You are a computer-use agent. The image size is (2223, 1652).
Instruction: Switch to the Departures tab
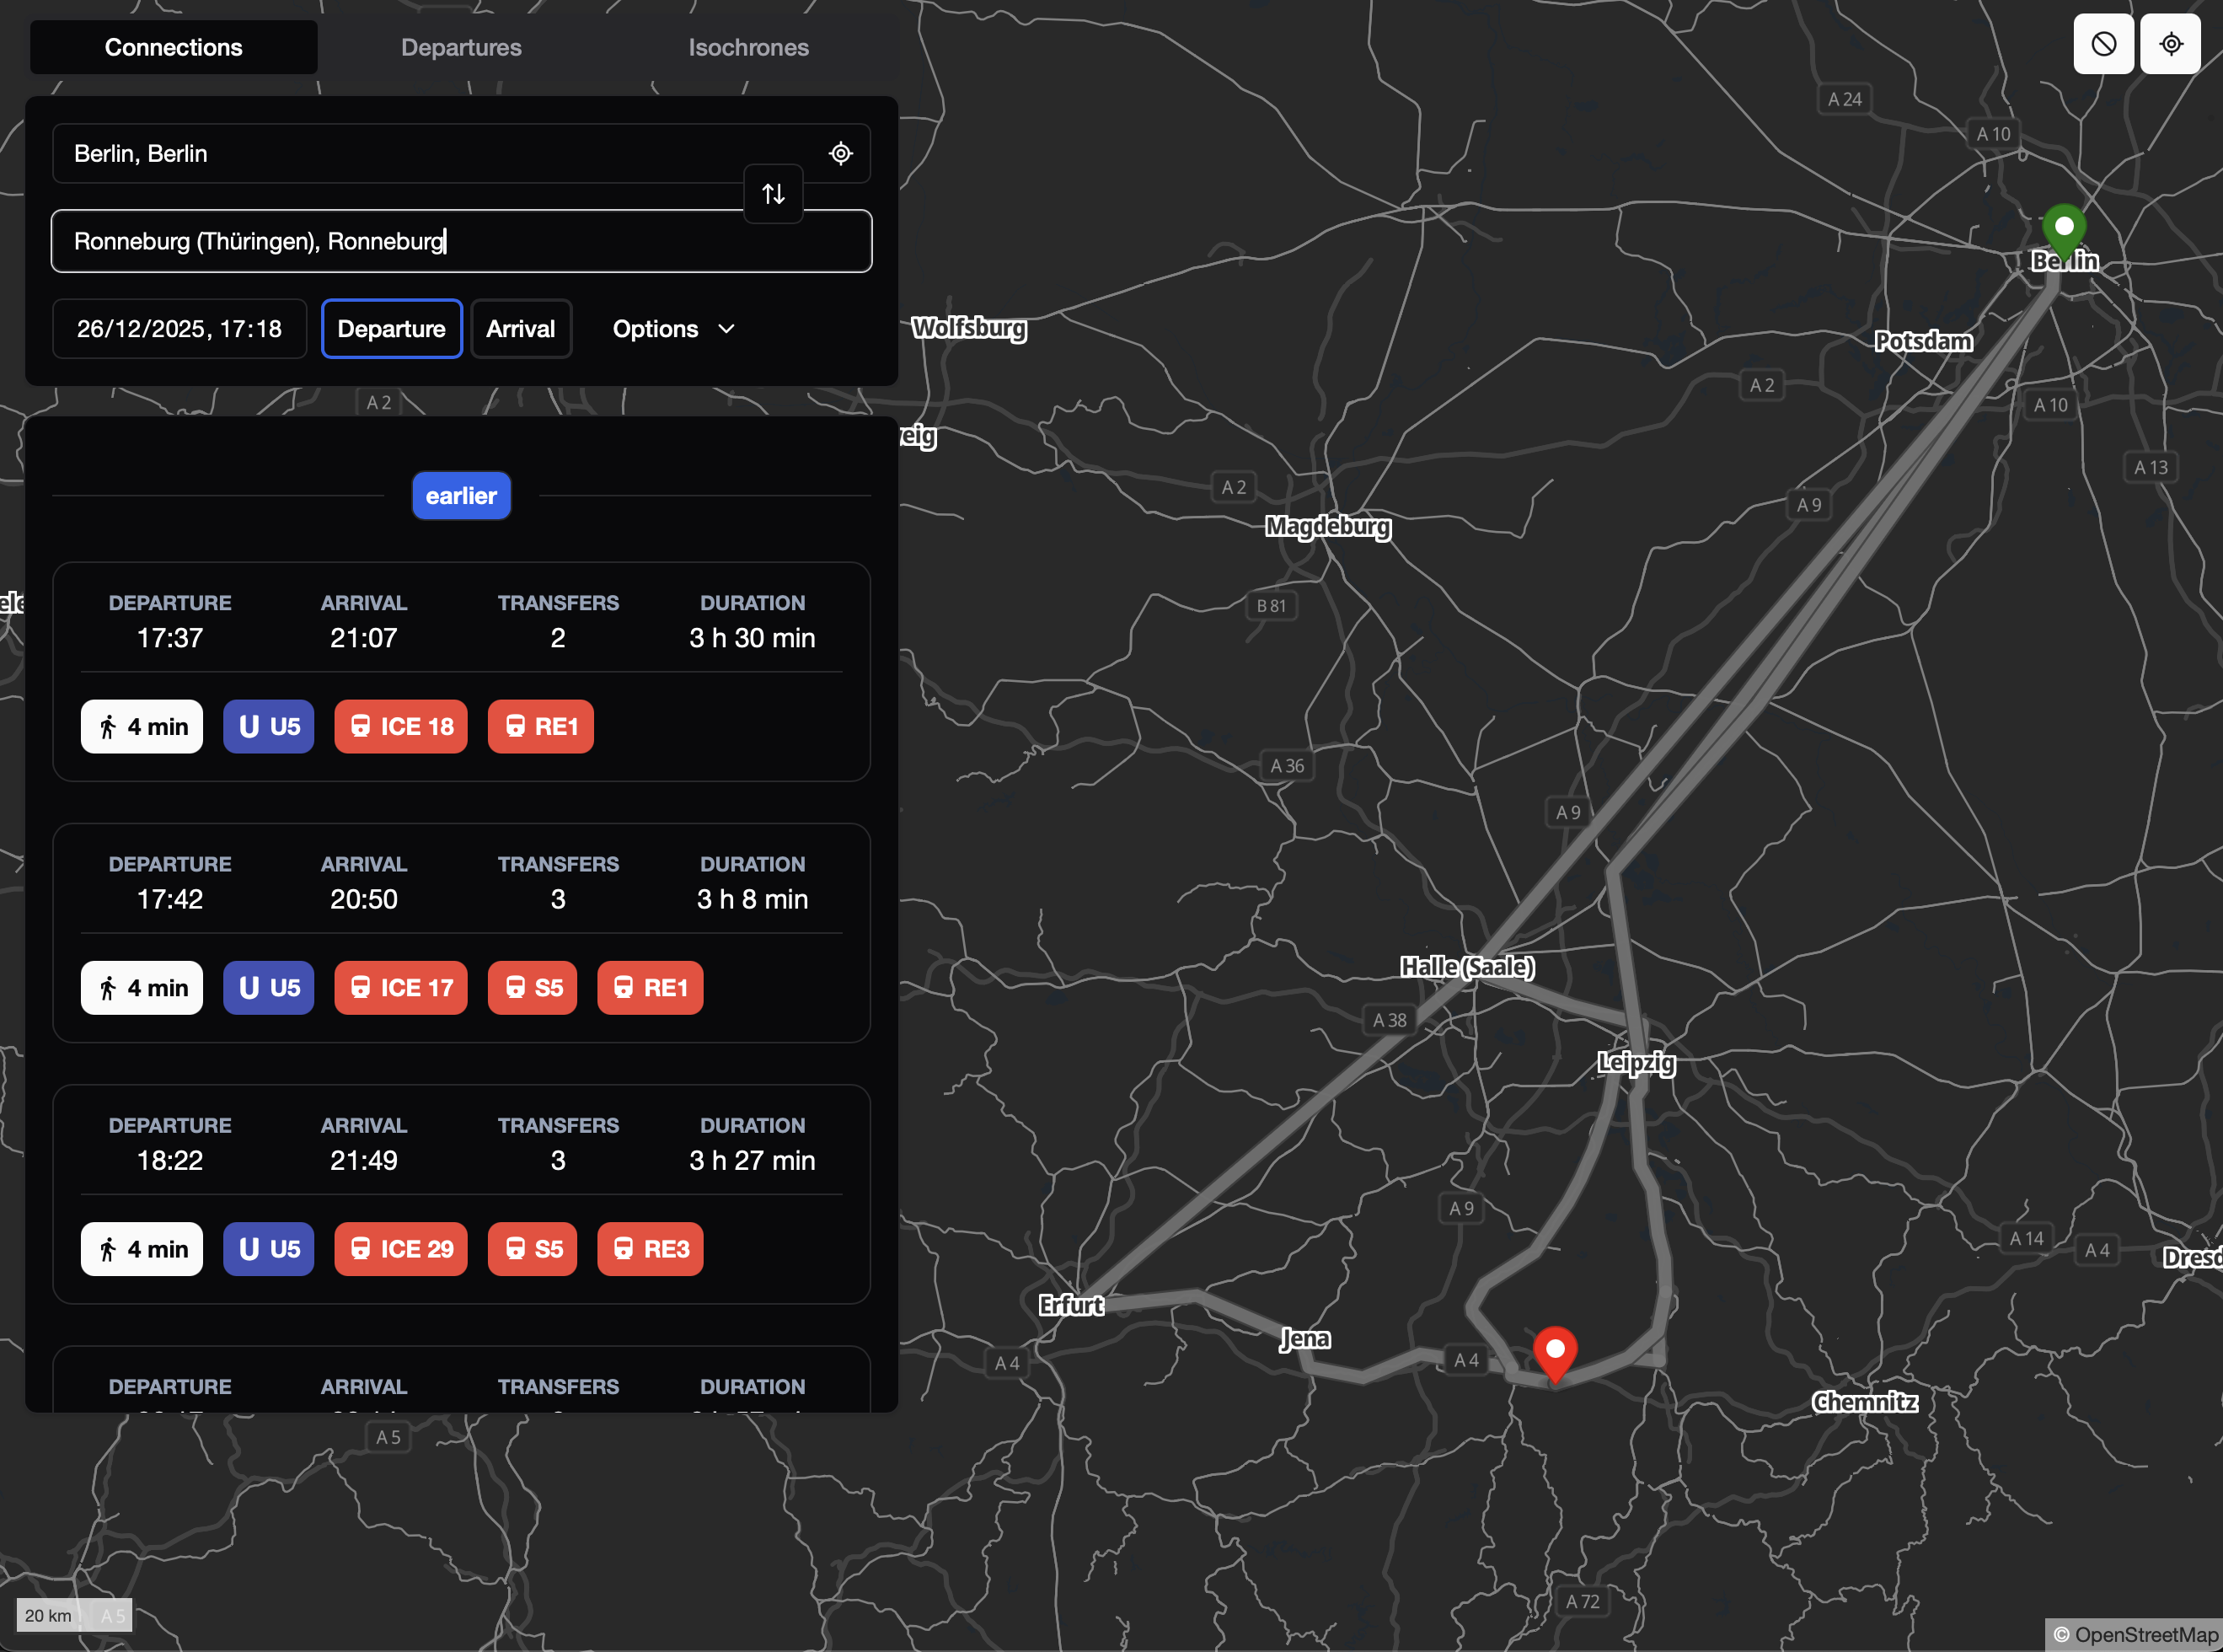(461, 47)
